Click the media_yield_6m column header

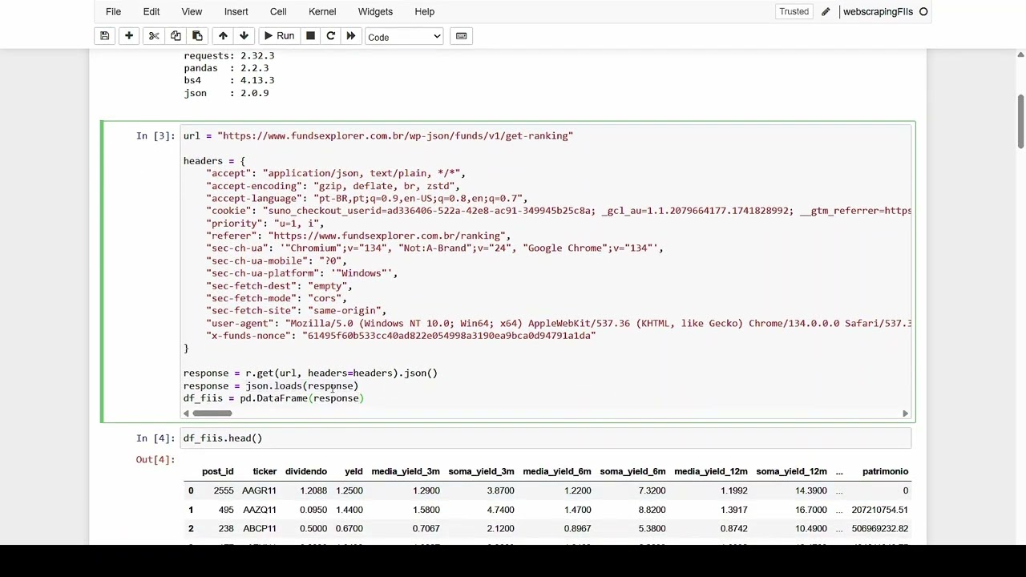click(x=557, y=471)
